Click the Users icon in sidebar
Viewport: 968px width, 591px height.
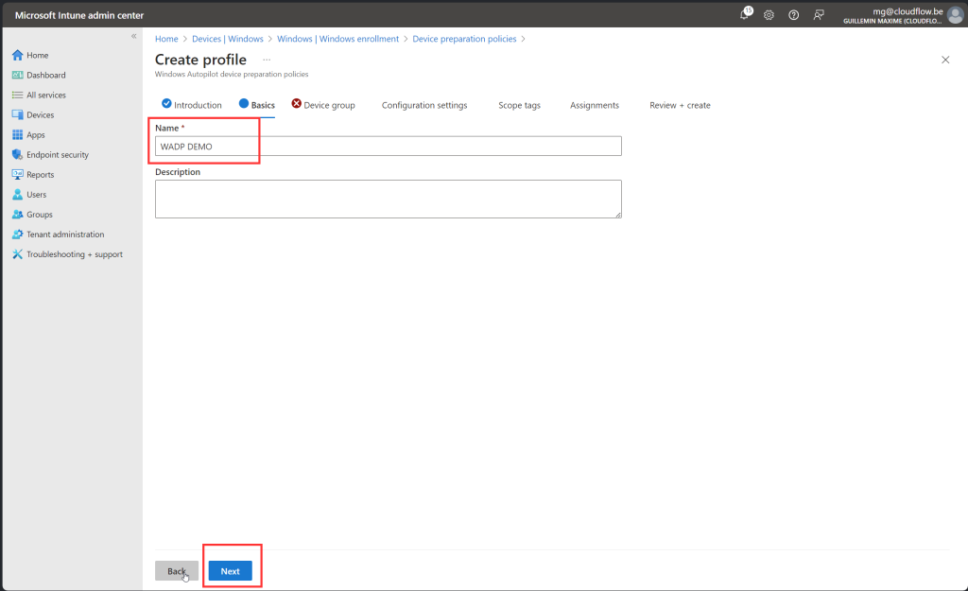[x=17, y=194]
